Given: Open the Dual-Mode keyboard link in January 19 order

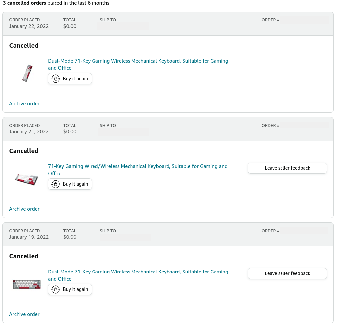Looking at the screenshot, I should tap(138, 275).
